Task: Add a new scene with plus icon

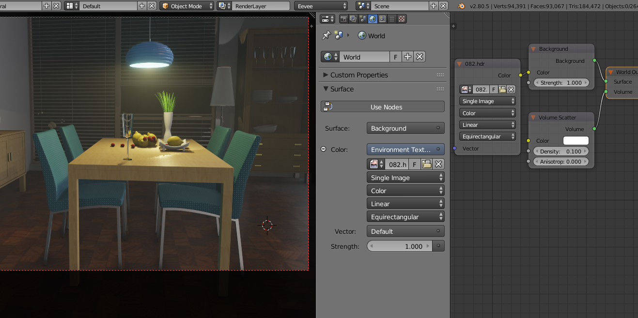Action: tap(433, 6)
